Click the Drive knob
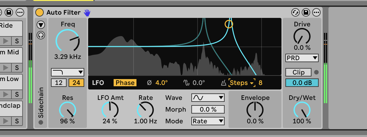Viewport: 367px width, 137px height. 302,36
